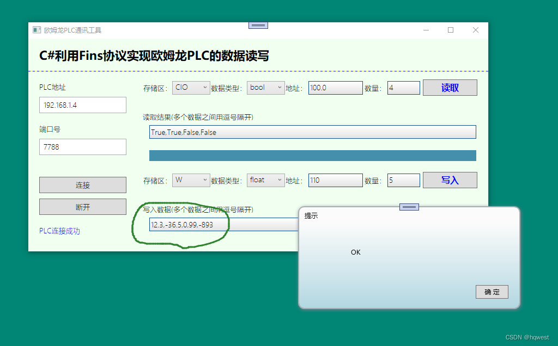
Task: Click the app icon in title bar
Action: [x=37, y=30]
